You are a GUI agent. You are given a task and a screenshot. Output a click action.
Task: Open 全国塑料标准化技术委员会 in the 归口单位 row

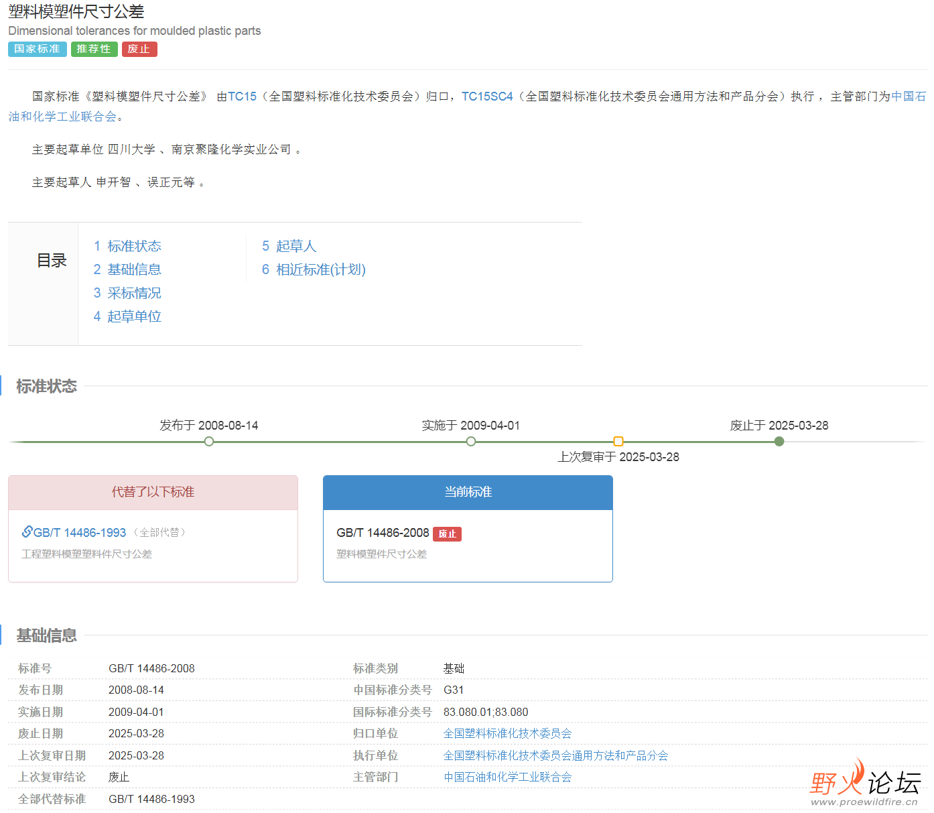[x=507, y=733]
